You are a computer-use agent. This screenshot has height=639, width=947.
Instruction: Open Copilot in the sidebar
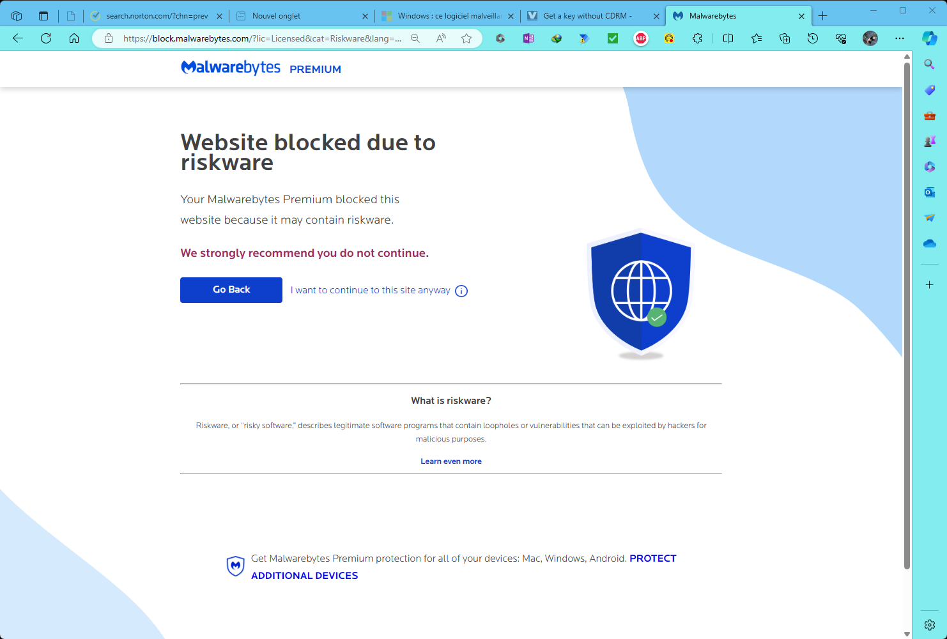930,38
